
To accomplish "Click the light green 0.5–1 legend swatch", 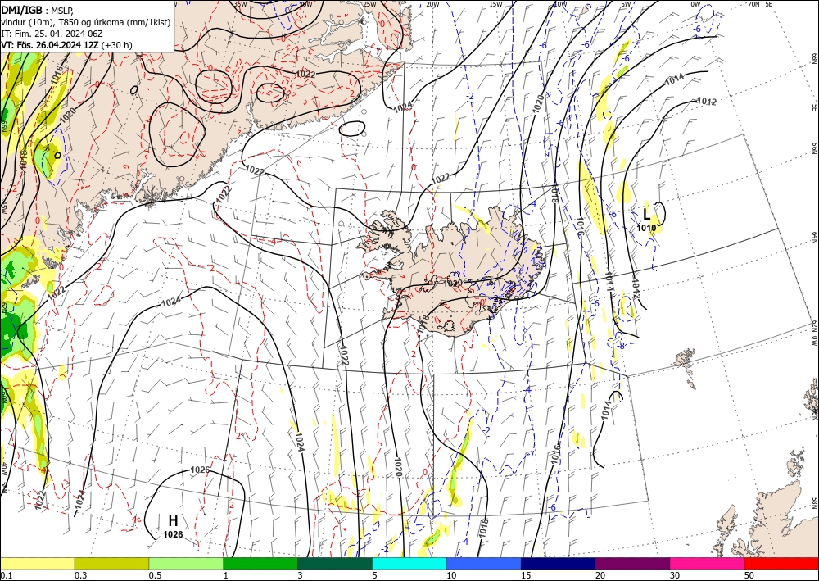I will tap(186, 563).
